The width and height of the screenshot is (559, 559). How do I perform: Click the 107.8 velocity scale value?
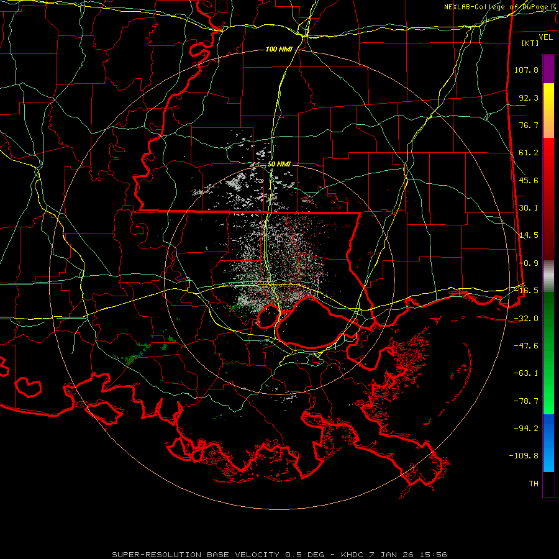coord(526,70)
